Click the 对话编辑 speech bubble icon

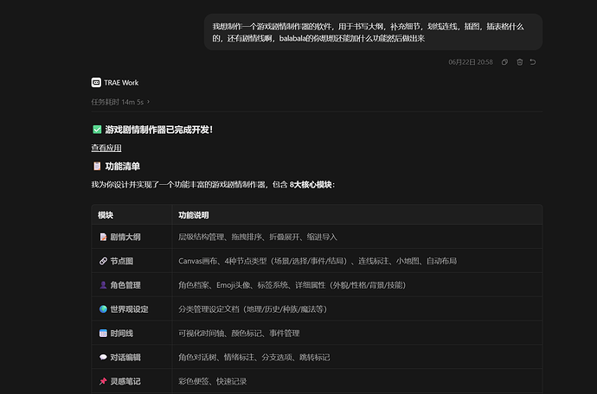103,357
